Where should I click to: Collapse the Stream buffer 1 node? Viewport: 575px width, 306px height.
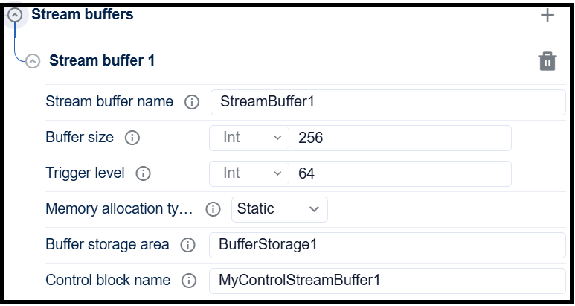click(33, 61)
